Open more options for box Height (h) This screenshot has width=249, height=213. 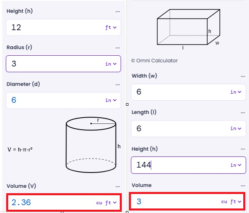pyautogui.click(x=243, y=149)
